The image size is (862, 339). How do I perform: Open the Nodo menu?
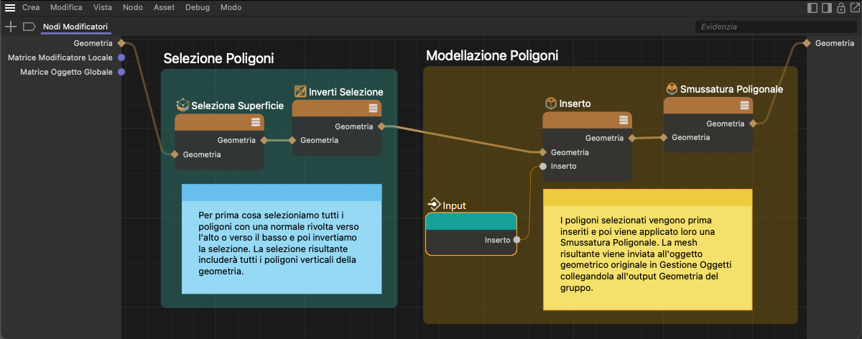pos(133,7)
